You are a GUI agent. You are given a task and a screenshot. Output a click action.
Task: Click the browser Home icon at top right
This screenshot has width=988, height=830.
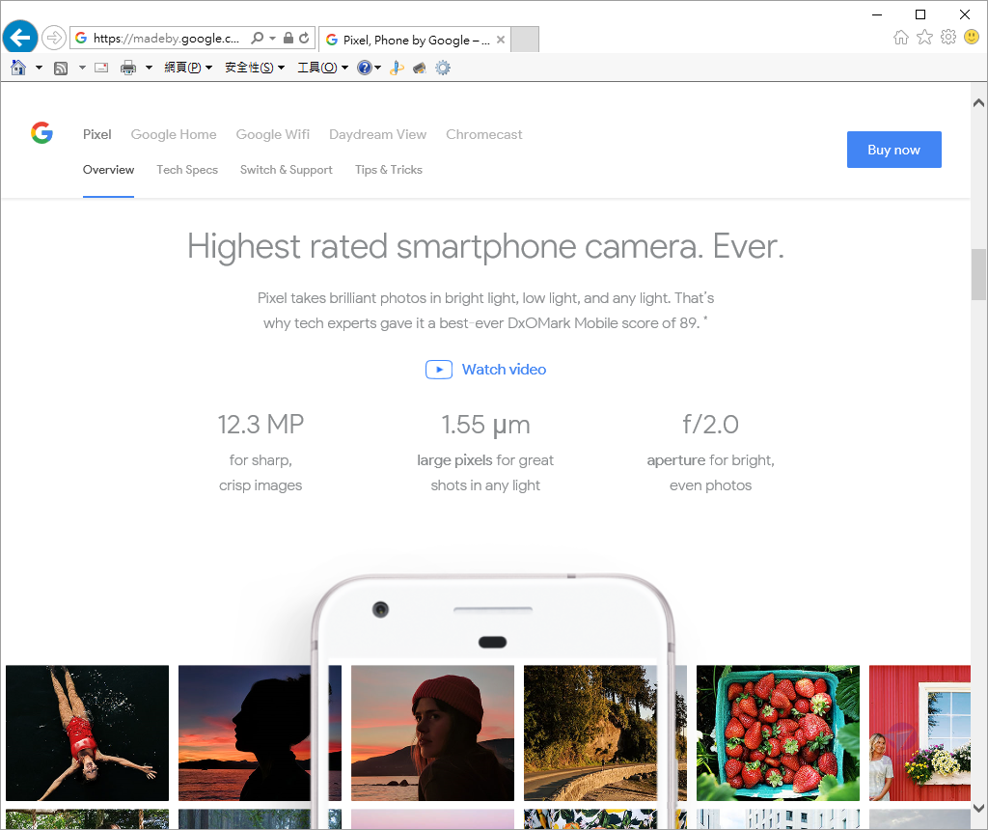[901, 38]
